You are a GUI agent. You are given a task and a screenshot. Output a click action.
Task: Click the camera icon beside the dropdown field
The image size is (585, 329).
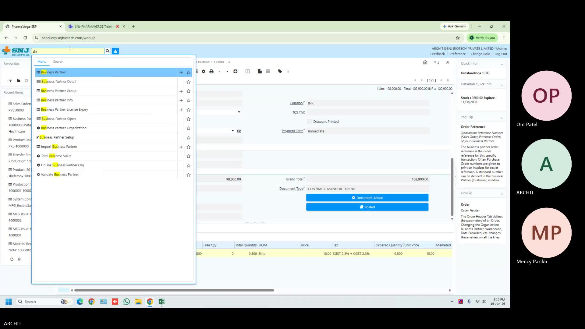click(239, 131)
